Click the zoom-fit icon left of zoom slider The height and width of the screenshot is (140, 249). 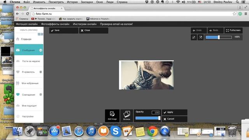[x=194, y=37]
